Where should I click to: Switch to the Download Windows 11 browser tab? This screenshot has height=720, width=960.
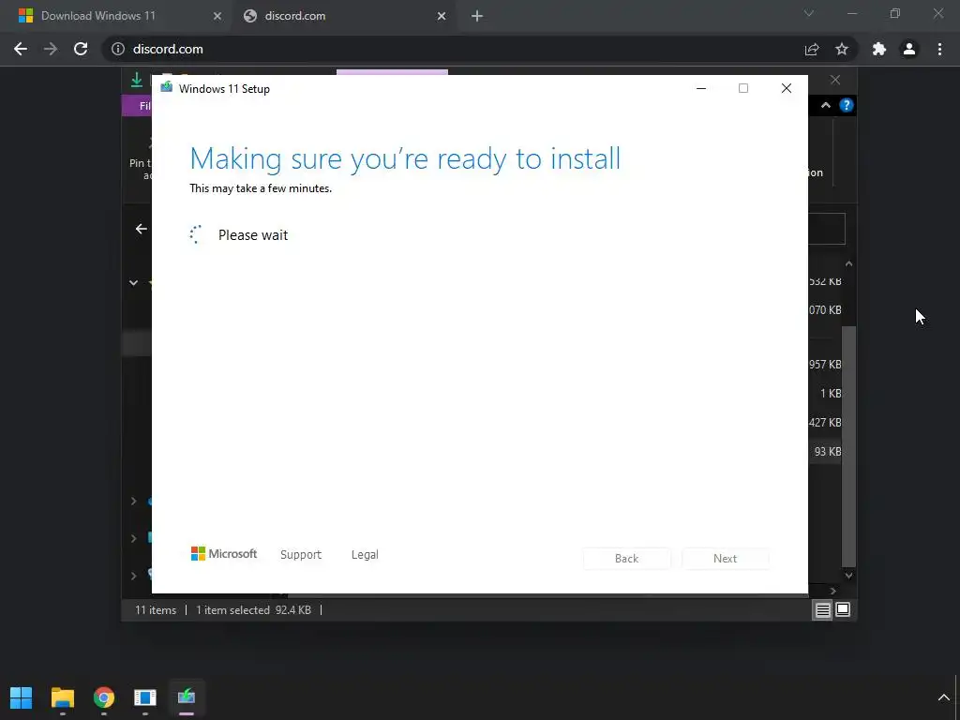click(116, 16)
